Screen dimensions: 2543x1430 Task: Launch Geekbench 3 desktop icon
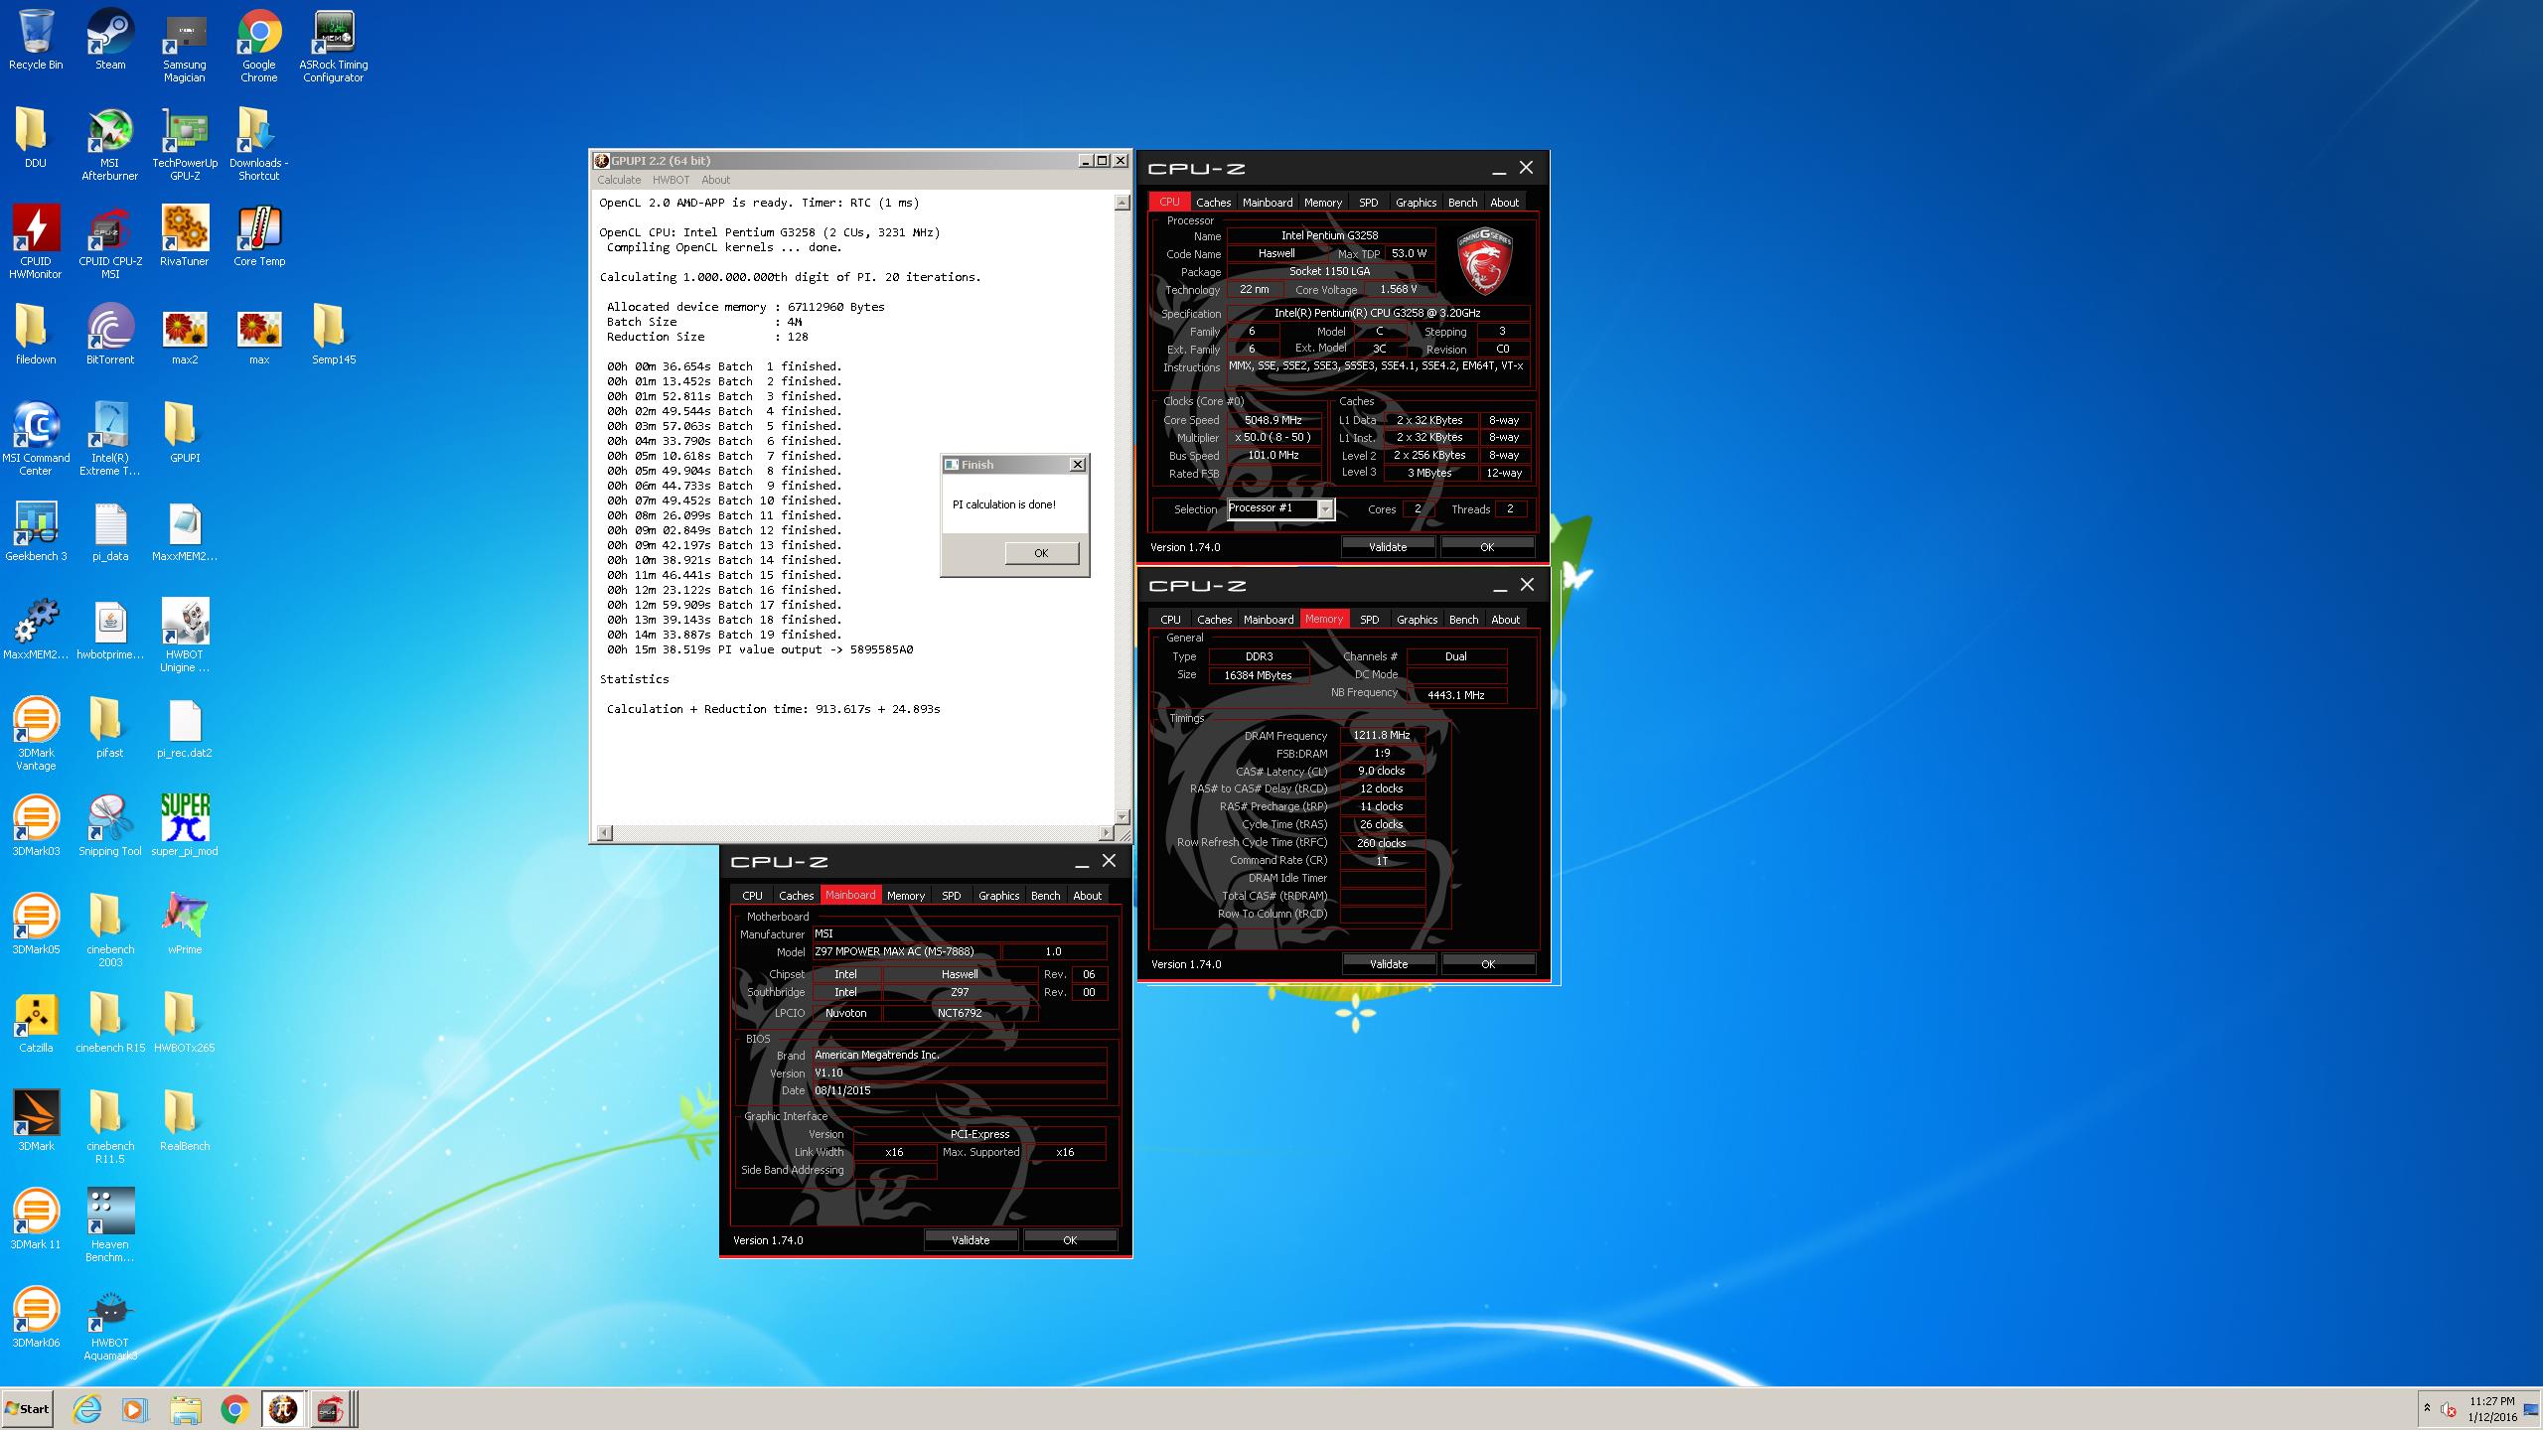click(x=36, y=531)
